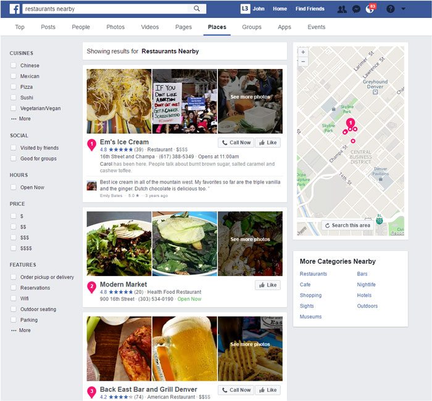Image resolution: width=432 pixels, height=401 pixels.
Task: Open the Messenger messages icon
Action: coord(356,9)
